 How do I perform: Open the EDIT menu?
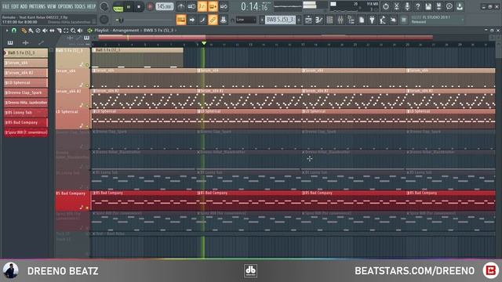pyautogui.click(x=15, y=6)
